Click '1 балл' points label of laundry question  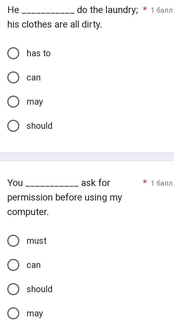click(x=161, y=10)
